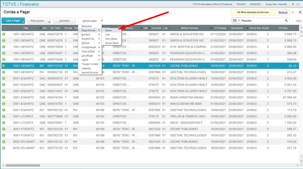Open the Baixa Autom. dropdown arrow

point(49,22)
